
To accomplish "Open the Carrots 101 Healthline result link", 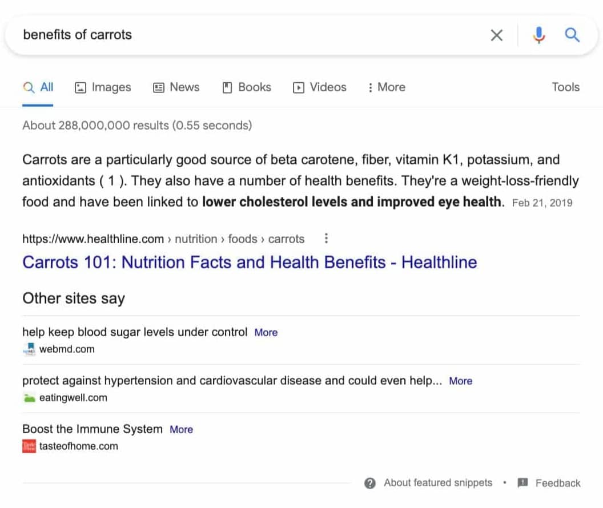I will point(250,263).
